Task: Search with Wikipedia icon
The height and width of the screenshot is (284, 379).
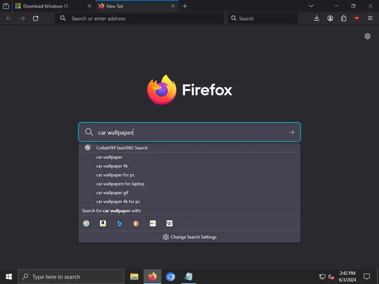Action: coord(170,223)
